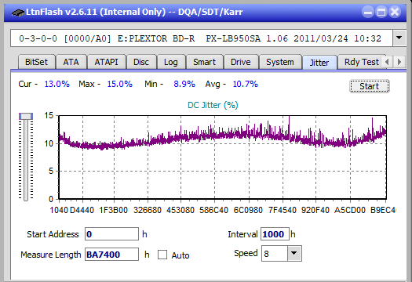Switch to the BitSet tab
This screenshot has height=282, width=412.
[x=36, y=62]
